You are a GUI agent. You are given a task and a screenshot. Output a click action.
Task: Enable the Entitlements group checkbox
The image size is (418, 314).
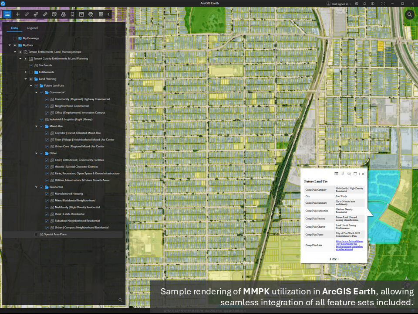click(x=31, y=72)
